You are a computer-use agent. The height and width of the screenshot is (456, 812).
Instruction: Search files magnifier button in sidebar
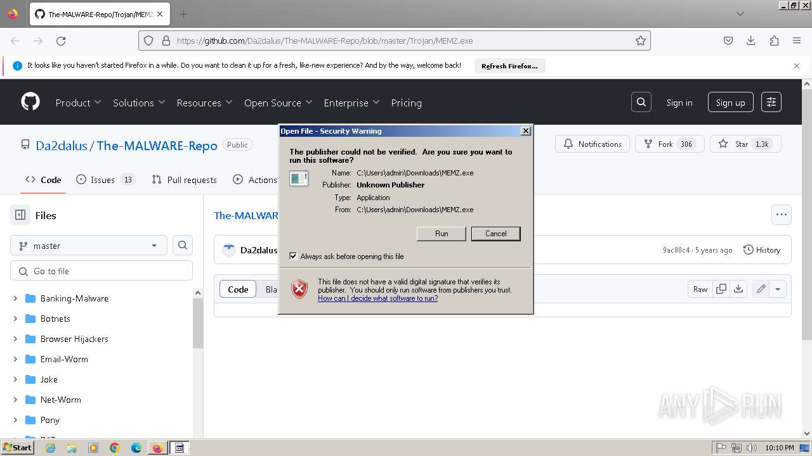(183, 246)
